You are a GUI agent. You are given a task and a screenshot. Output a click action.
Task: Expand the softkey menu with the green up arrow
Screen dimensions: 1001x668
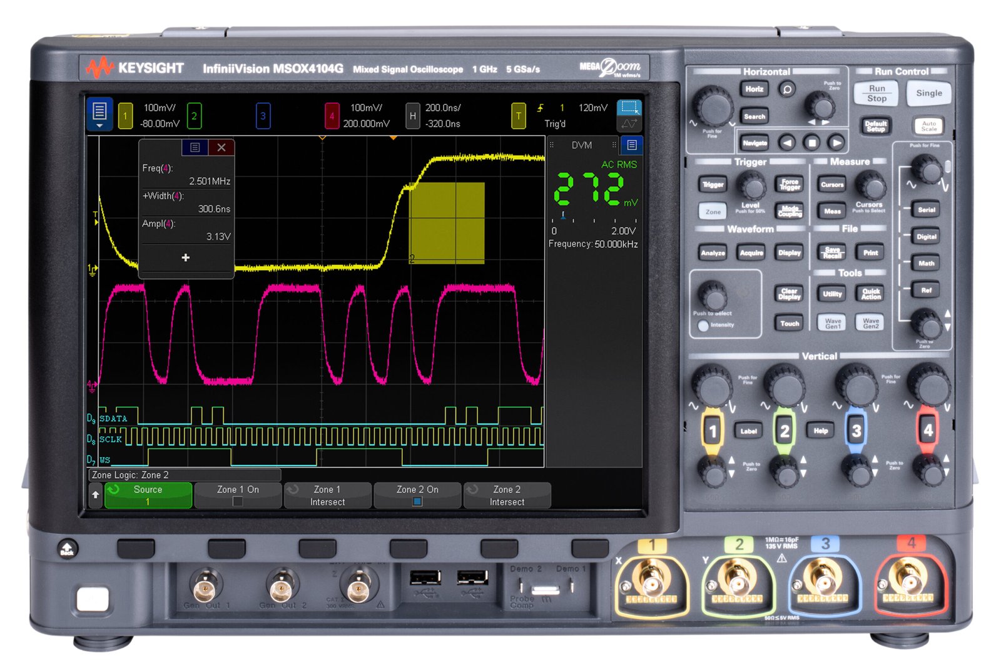[95, 494]
